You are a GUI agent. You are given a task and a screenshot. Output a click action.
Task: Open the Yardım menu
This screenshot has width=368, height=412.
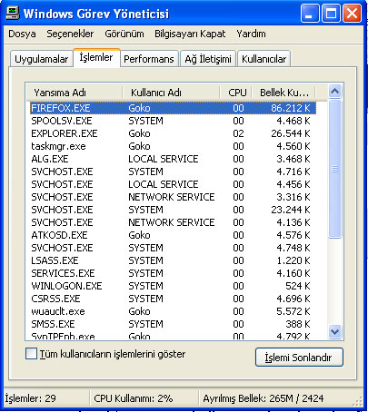coord(251,34)
